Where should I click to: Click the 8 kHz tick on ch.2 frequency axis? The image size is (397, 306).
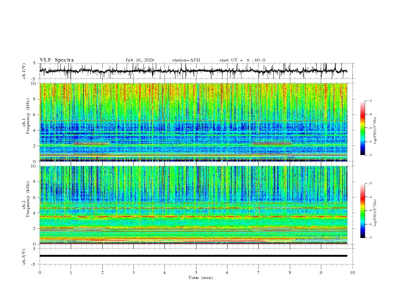[x=35, y=181]
